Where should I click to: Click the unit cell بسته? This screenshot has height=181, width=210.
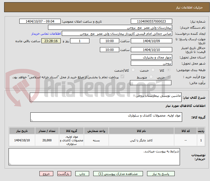[96, 140]
